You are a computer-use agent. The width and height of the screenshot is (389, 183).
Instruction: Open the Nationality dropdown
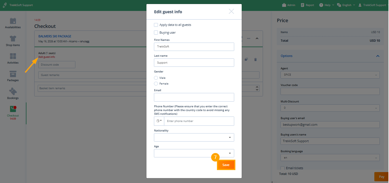194,137
